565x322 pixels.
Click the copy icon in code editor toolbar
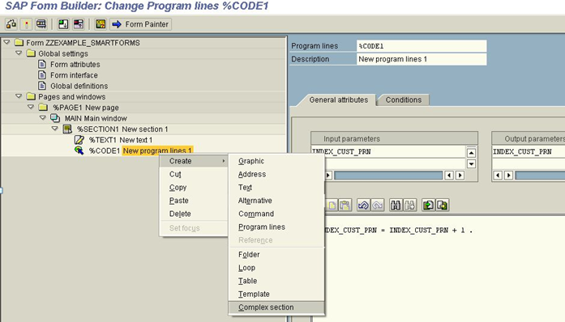tap(332, 205)
